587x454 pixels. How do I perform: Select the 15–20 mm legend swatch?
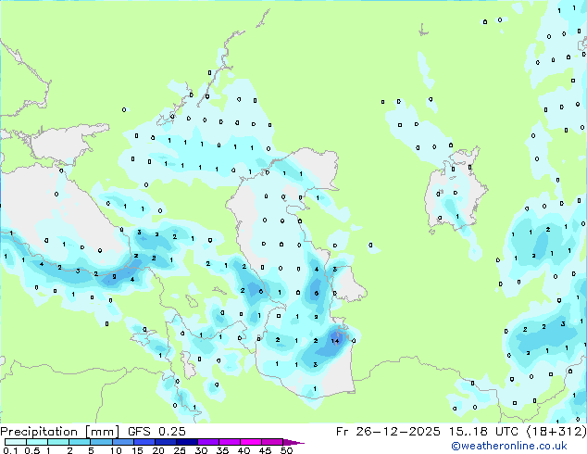coord(144,442)
